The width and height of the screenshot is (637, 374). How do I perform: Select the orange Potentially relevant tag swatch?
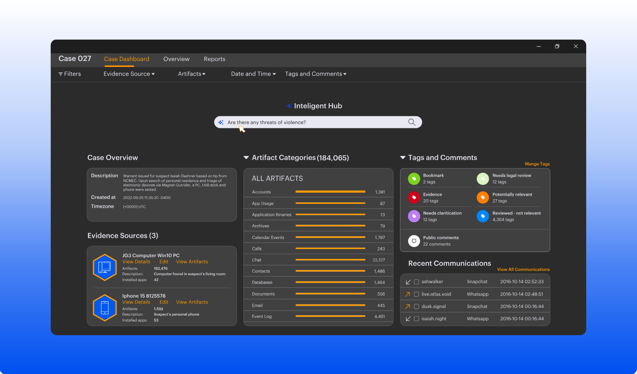482,197
